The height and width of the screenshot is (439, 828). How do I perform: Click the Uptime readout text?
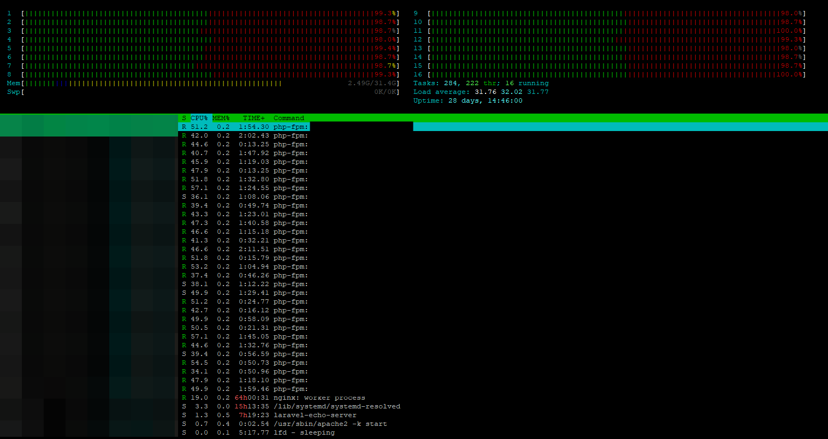click(x=468, y=100)
